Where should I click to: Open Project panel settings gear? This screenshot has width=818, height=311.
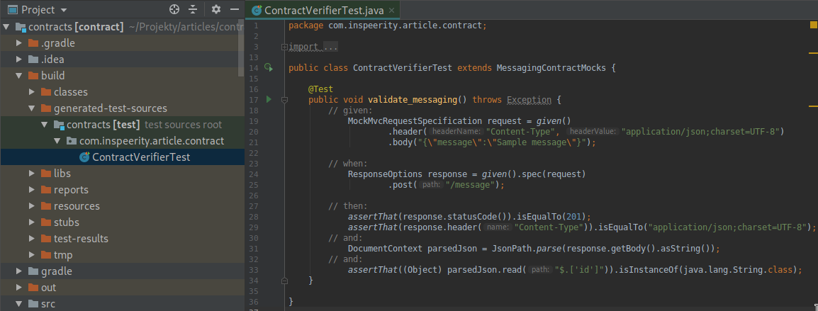(217, 10)
